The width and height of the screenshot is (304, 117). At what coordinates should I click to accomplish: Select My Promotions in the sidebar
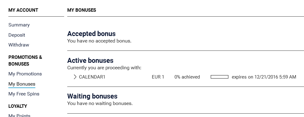click(x=25, y=74)
